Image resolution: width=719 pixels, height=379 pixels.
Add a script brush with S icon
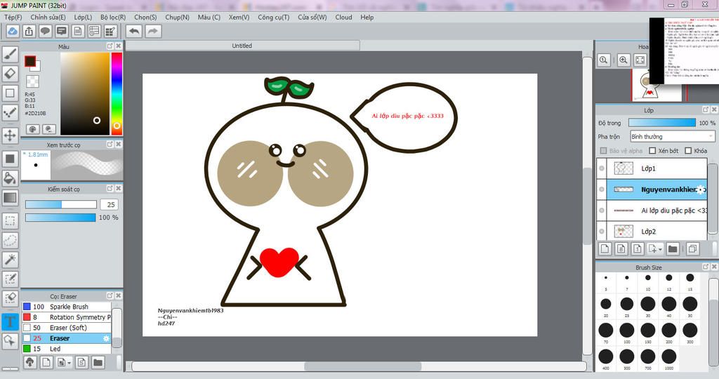click(x=81, y=362)
